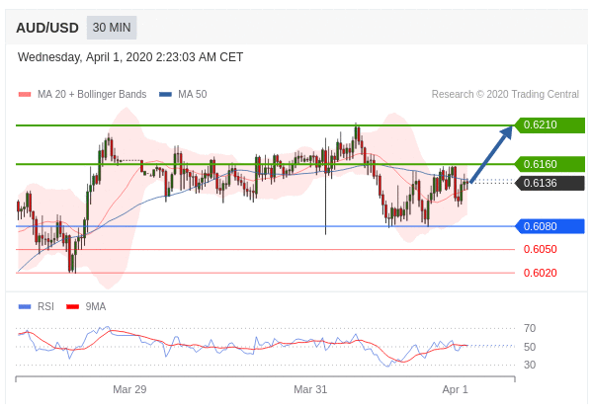Select the 0.6210 green resistance label
592x411 pixels.
click(x=550, y=124)
